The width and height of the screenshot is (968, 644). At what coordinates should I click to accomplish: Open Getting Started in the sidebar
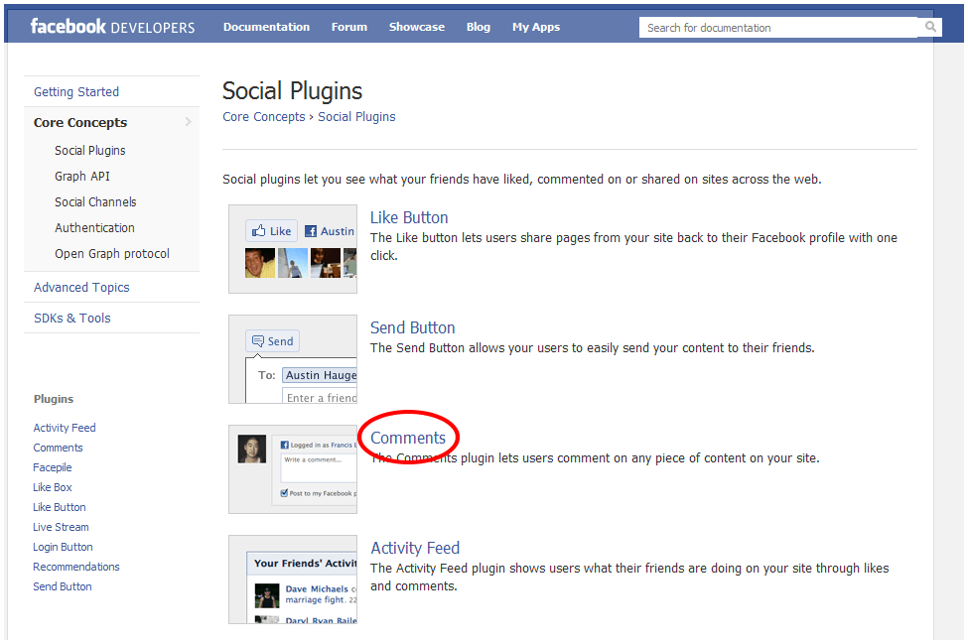76,91
